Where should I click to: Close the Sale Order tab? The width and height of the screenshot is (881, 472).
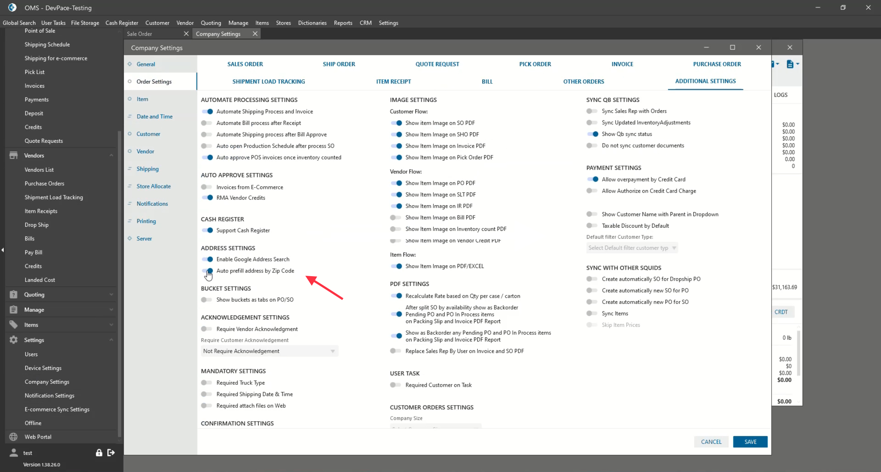click(x=186, y=34)
